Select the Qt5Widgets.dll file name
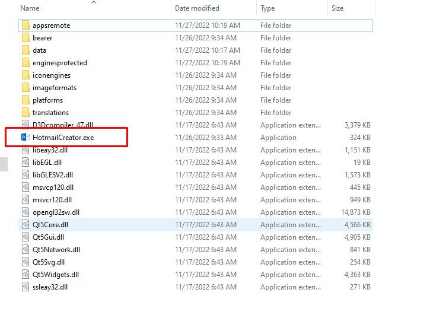 pyautogui.click(x=56, y=275)
